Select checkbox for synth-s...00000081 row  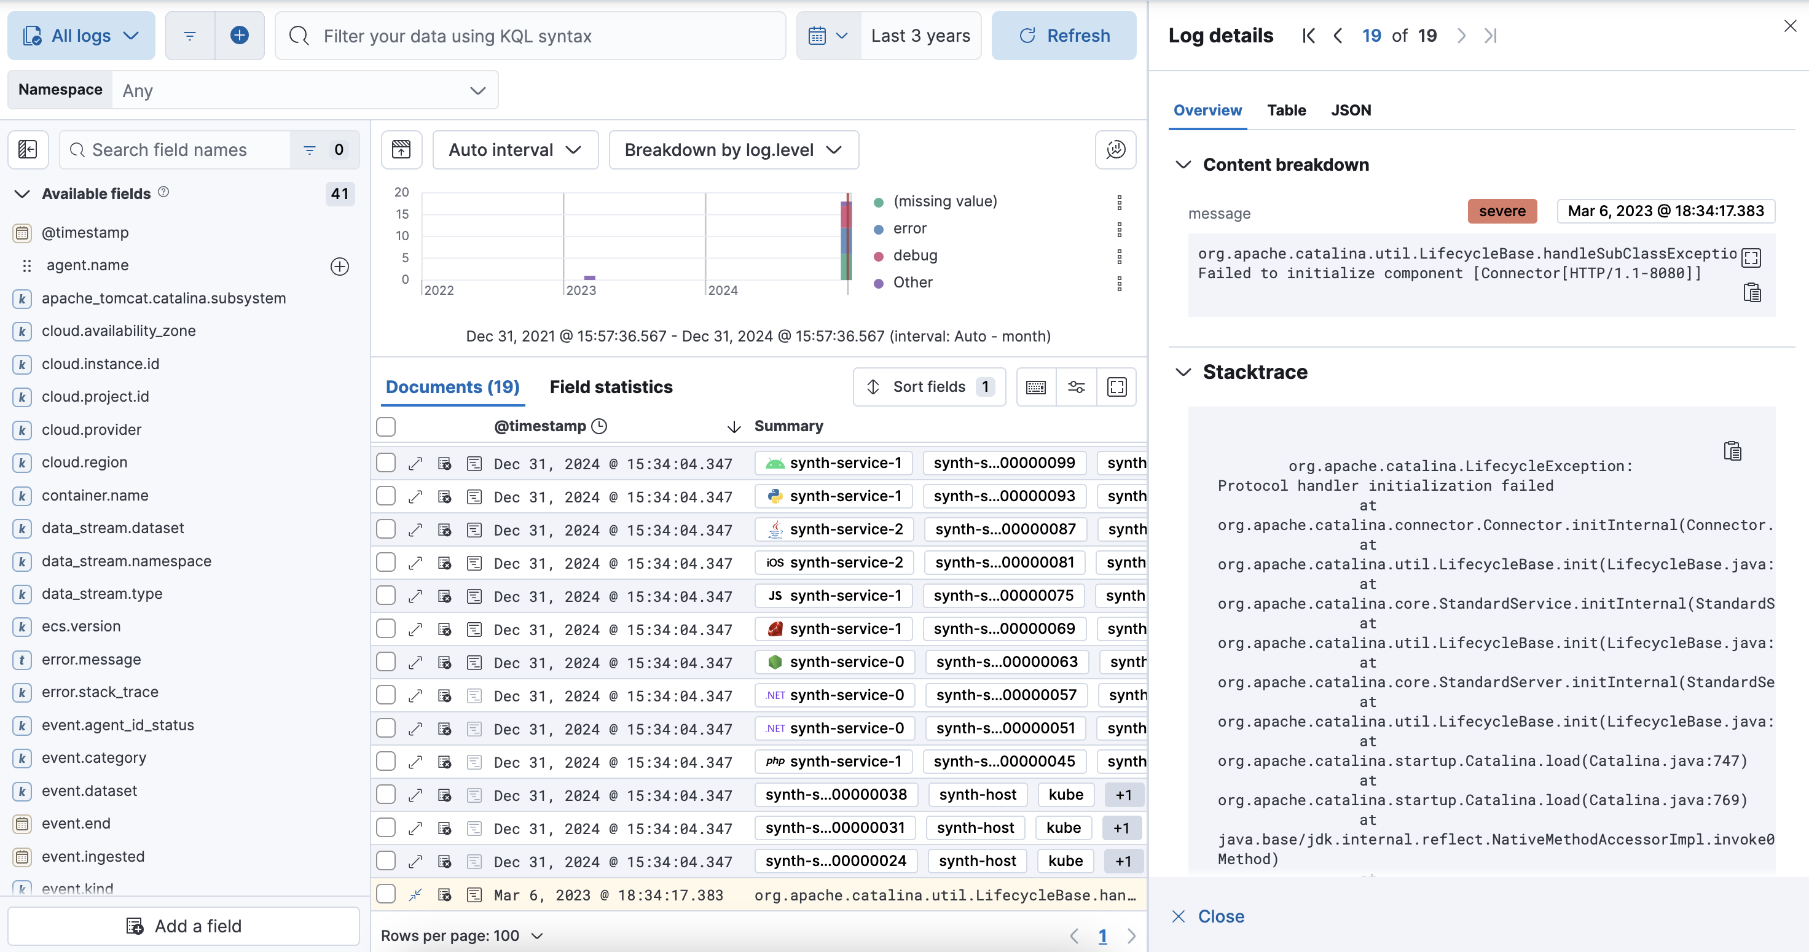point(385,563)
